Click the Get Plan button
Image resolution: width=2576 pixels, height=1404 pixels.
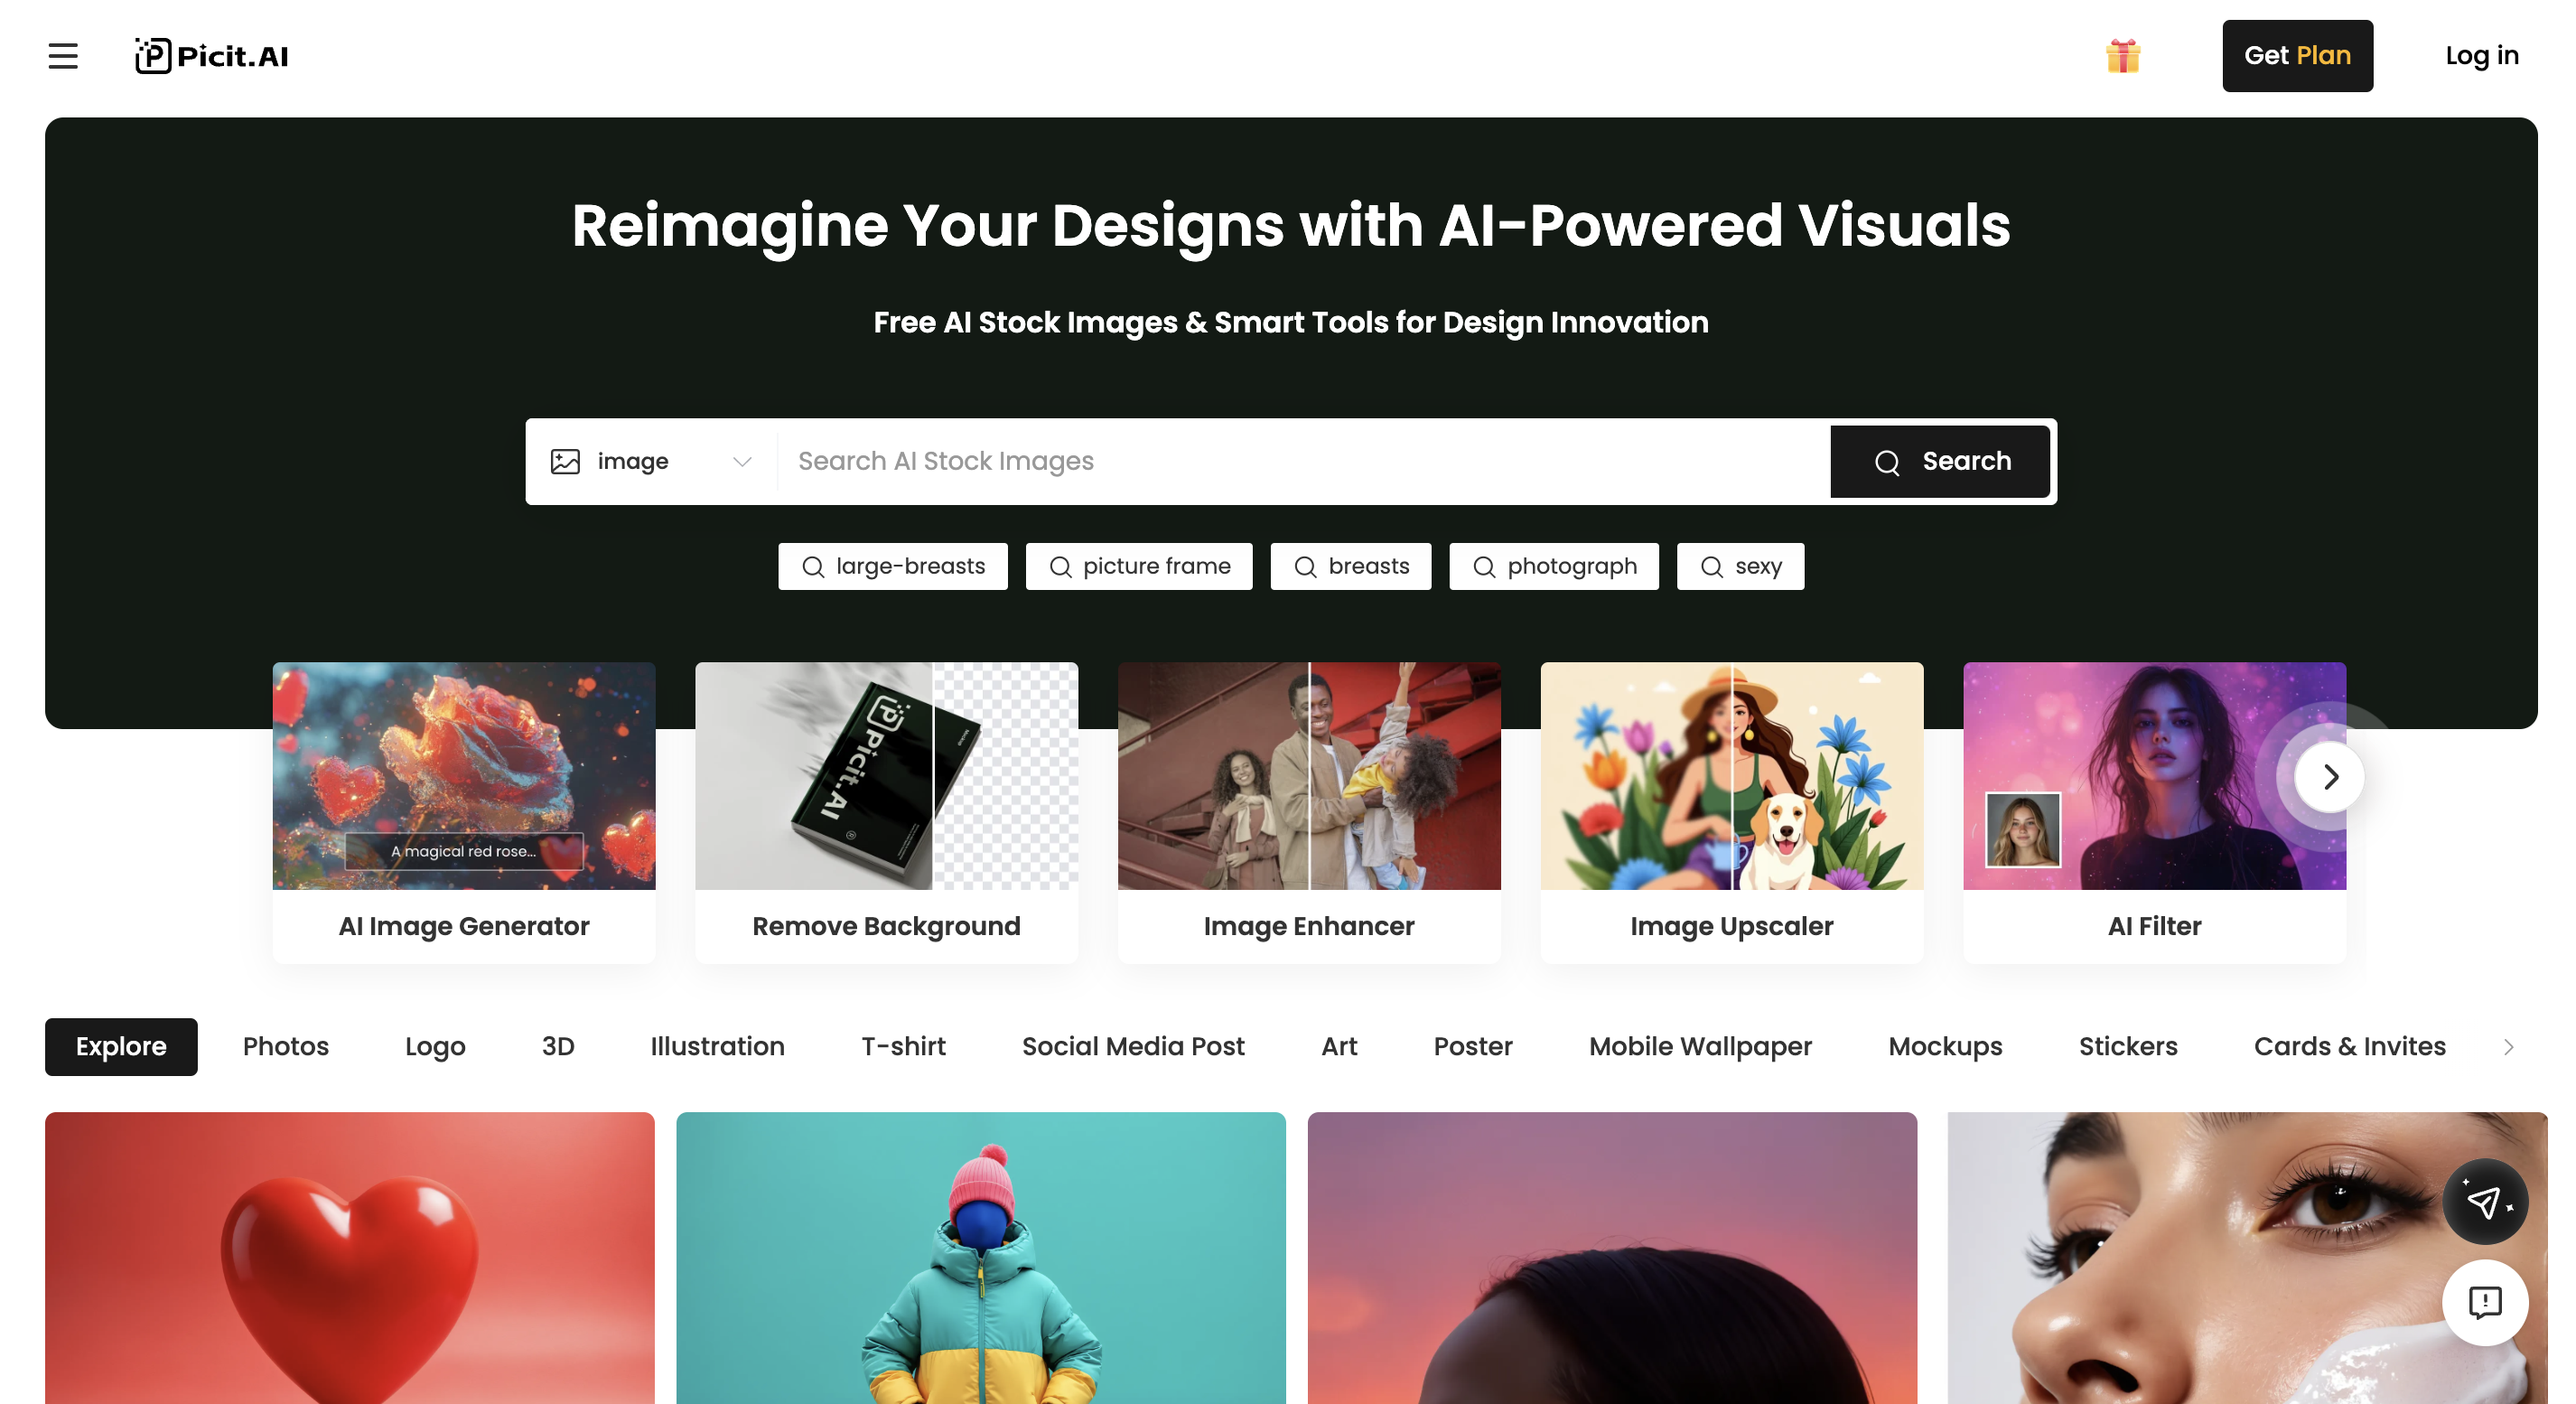pyautogui.click(x=2297, y=56)
